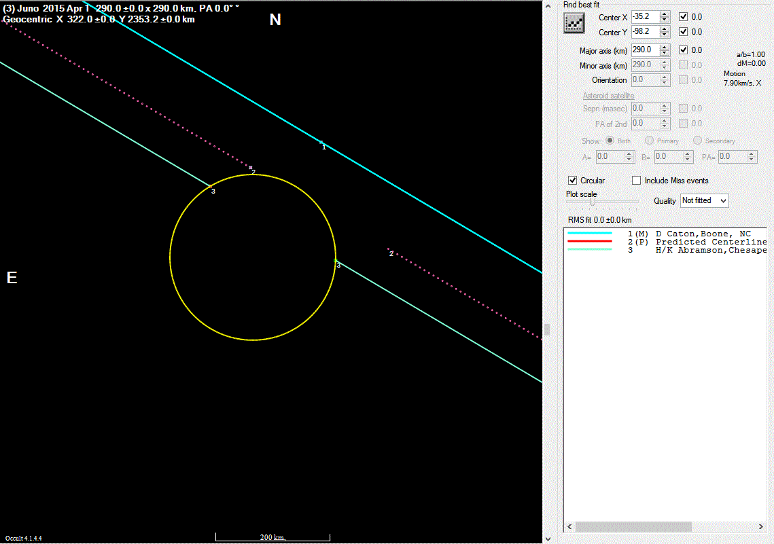Screen dimensions: 774x544
Task: Increase Major axis with up spinner arrow
Action: click(665, 47)
